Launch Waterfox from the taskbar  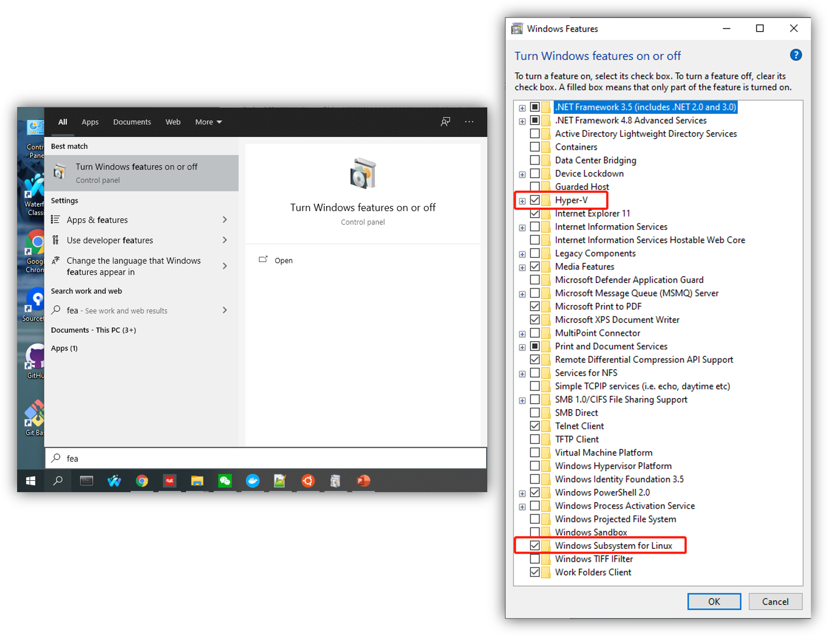[x=114, y=481]
